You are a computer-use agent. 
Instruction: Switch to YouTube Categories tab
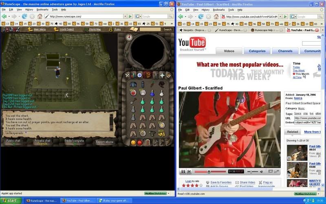[257, 51]
